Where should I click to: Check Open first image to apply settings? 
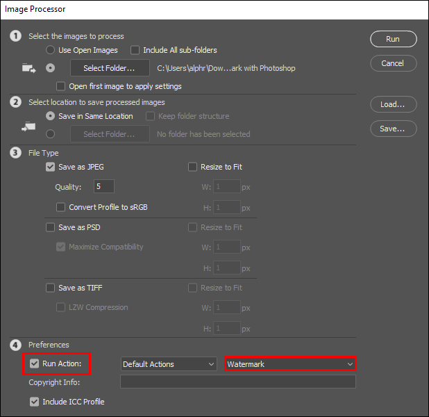60,87
